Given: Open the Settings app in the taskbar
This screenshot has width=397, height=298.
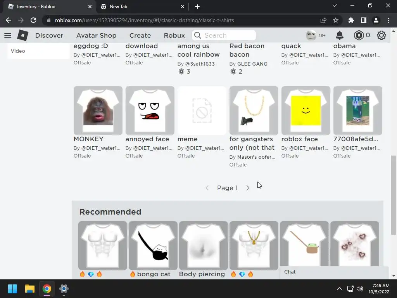Looking at the screenshot, I should pyautogui.click(x=64, y=289).
